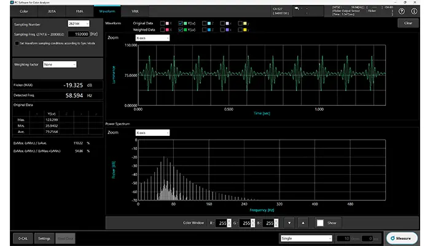This screenshot has width=430, height=246.
Task: Click the white color swatch beside Show
Action: coord(320,222)
